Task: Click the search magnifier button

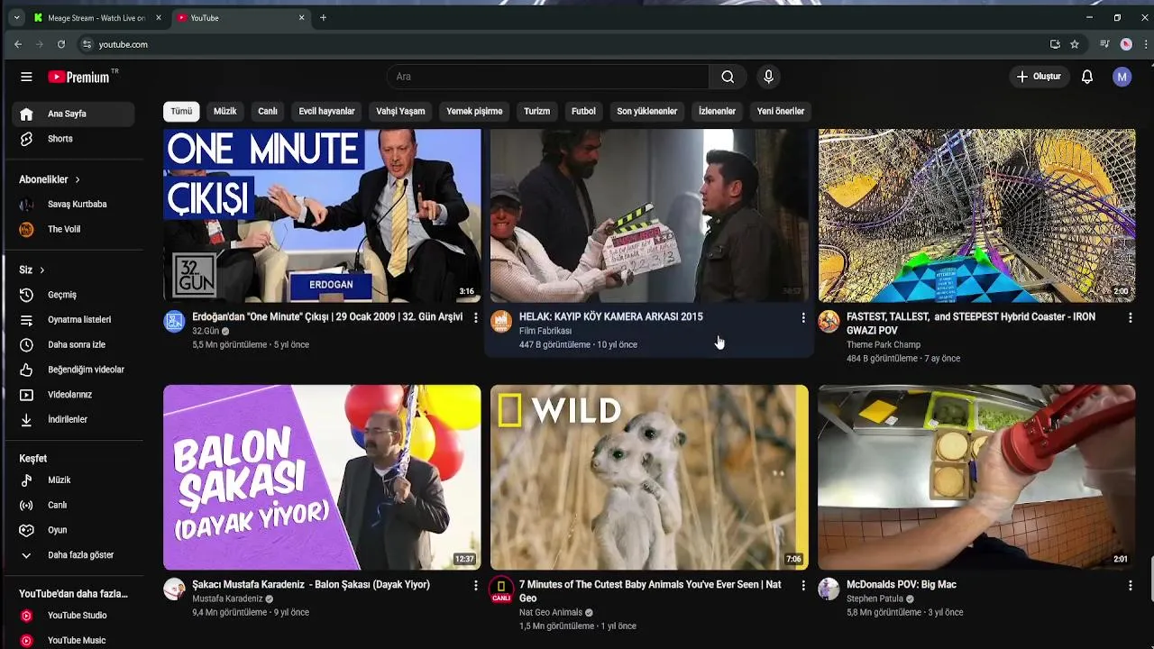Action: click(728, 77)
